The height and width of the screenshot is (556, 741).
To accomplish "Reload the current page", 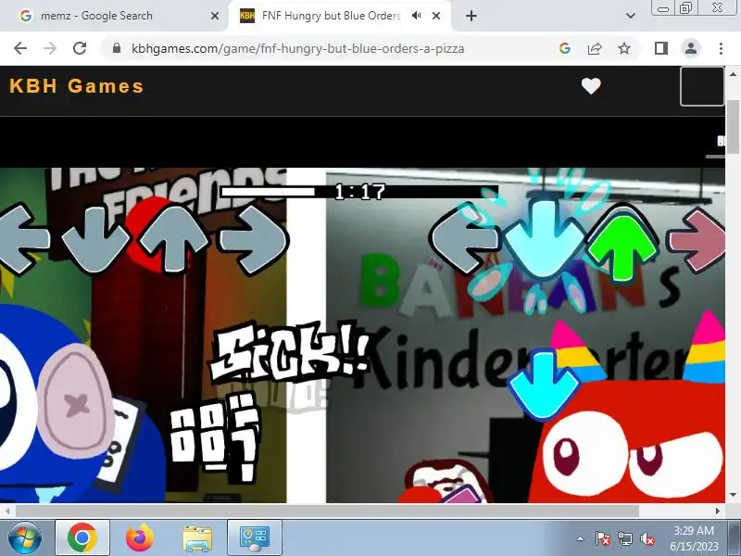I will 80,48.
